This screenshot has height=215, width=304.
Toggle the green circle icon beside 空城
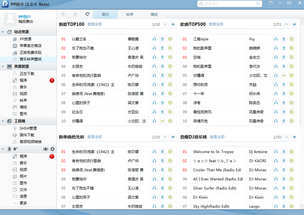coord(291,57)
